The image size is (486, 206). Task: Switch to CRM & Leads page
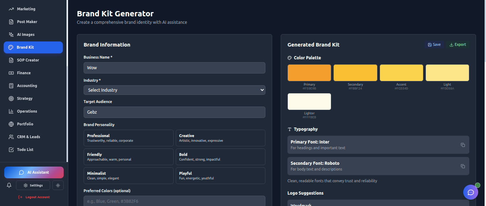[x=33, y=137]
